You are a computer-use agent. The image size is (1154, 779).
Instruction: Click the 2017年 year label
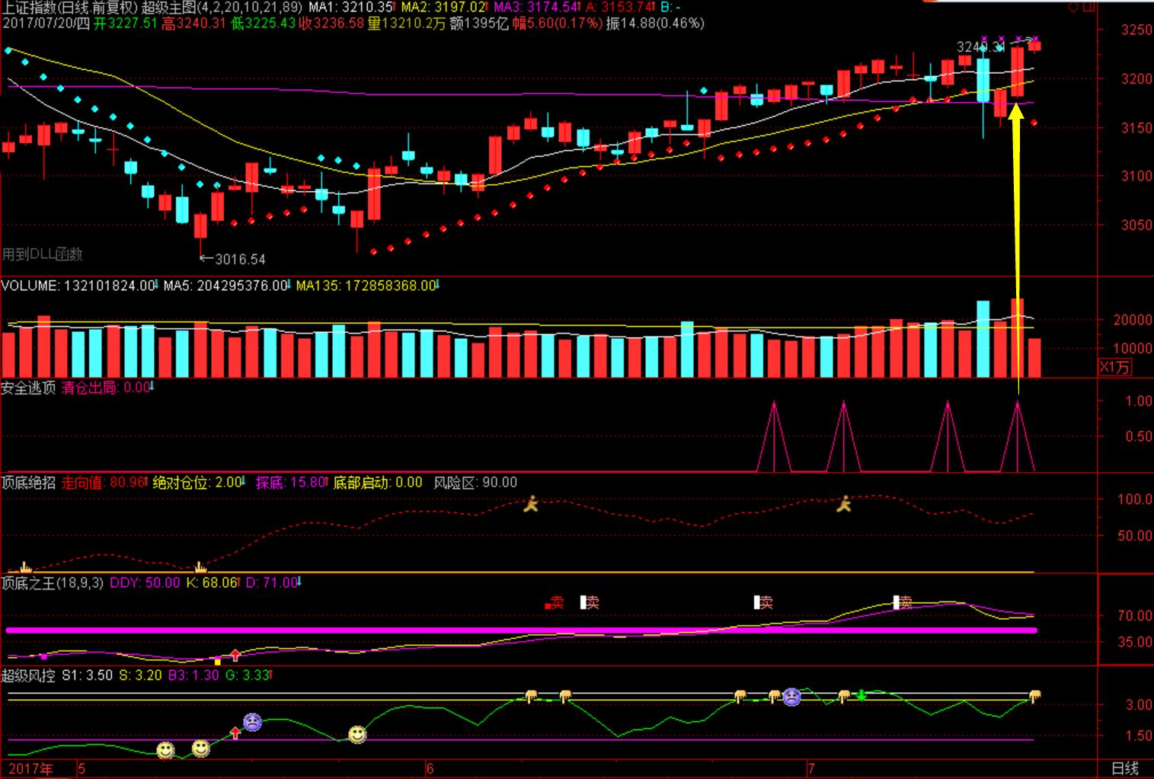pyautogui.click(x=31, y=768)
